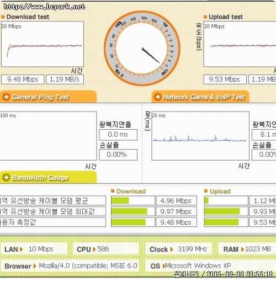Click the VoIP test 20 ms latency graph
Image resolution: width=276 pixels, height=281 pixels.
point(200,136)
